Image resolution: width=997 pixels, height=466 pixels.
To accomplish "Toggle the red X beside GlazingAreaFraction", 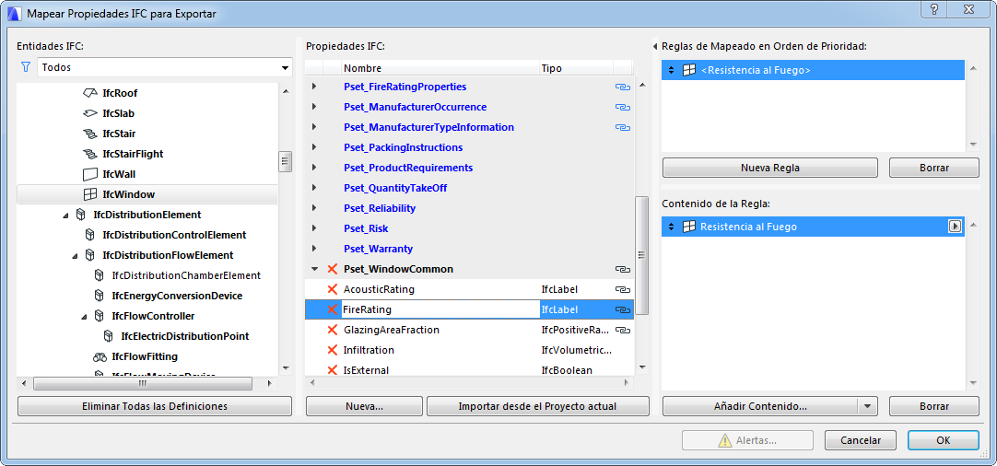I will tap(332, 330).
